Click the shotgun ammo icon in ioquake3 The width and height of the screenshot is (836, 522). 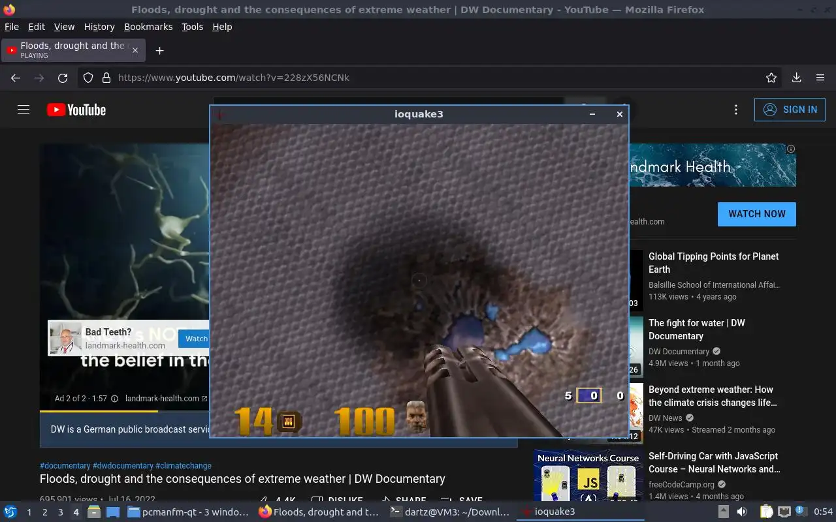click(289, 422)
